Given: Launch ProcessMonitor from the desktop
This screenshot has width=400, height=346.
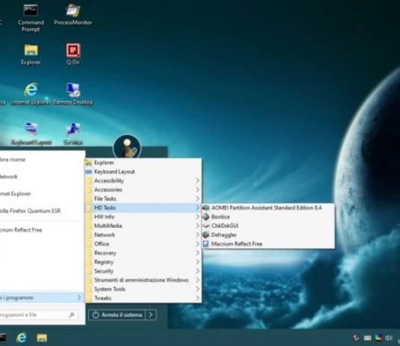Looking at the screenshot, I should (73, 15).
